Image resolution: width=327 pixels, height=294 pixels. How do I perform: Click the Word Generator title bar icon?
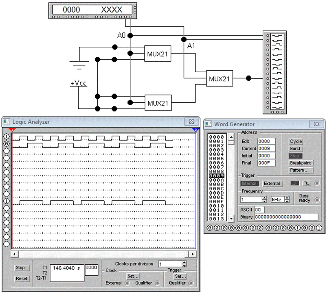[x=208, y=124]
